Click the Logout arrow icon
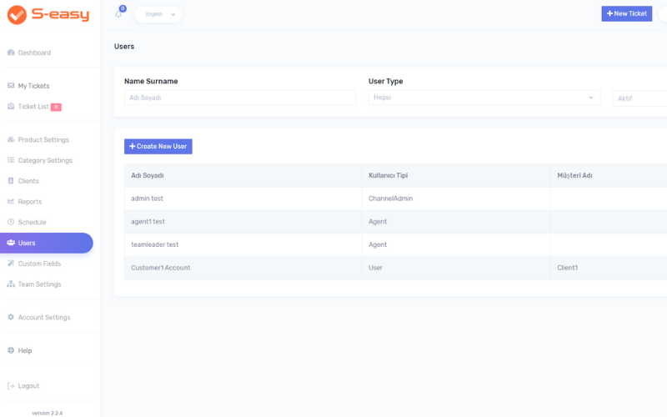The image size is (667, 417). pos(11,386)
